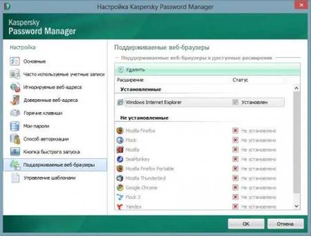Click the Mozilla Firefox browser icon
Screen dimensions: 311x236
click(120, 131)
